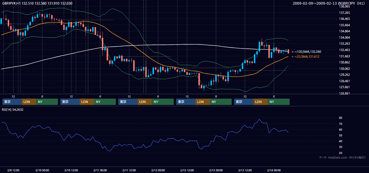Click price axis value 132.463
This screenshot has height=173, width=369.
(x=345, y=50)
